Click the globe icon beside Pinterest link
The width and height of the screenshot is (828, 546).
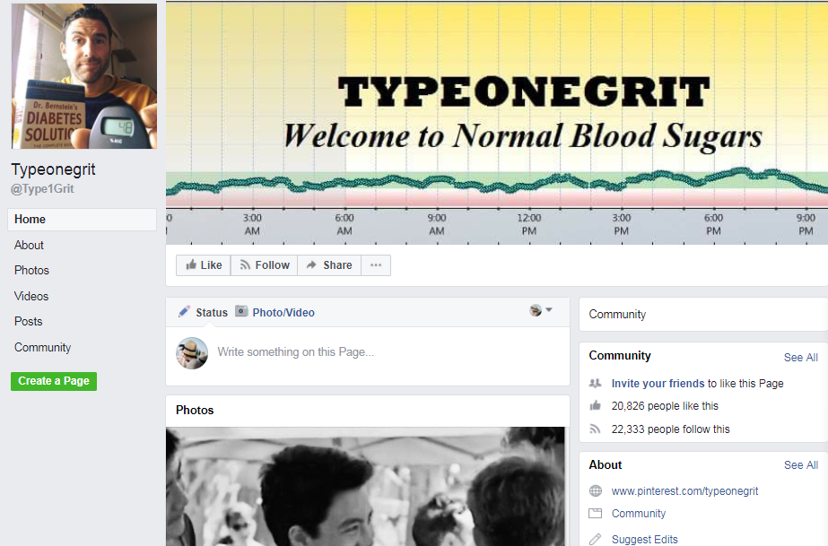click(x=595, y=491)
